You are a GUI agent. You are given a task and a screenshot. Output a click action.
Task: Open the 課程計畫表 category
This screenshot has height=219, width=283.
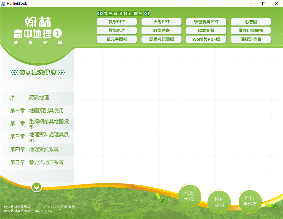point(251,39)
